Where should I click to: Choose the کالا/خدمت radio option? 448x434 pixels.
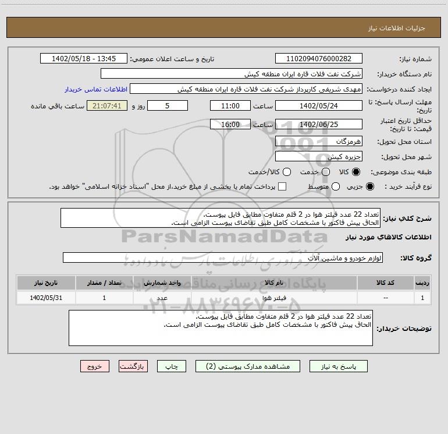point(287,172)
